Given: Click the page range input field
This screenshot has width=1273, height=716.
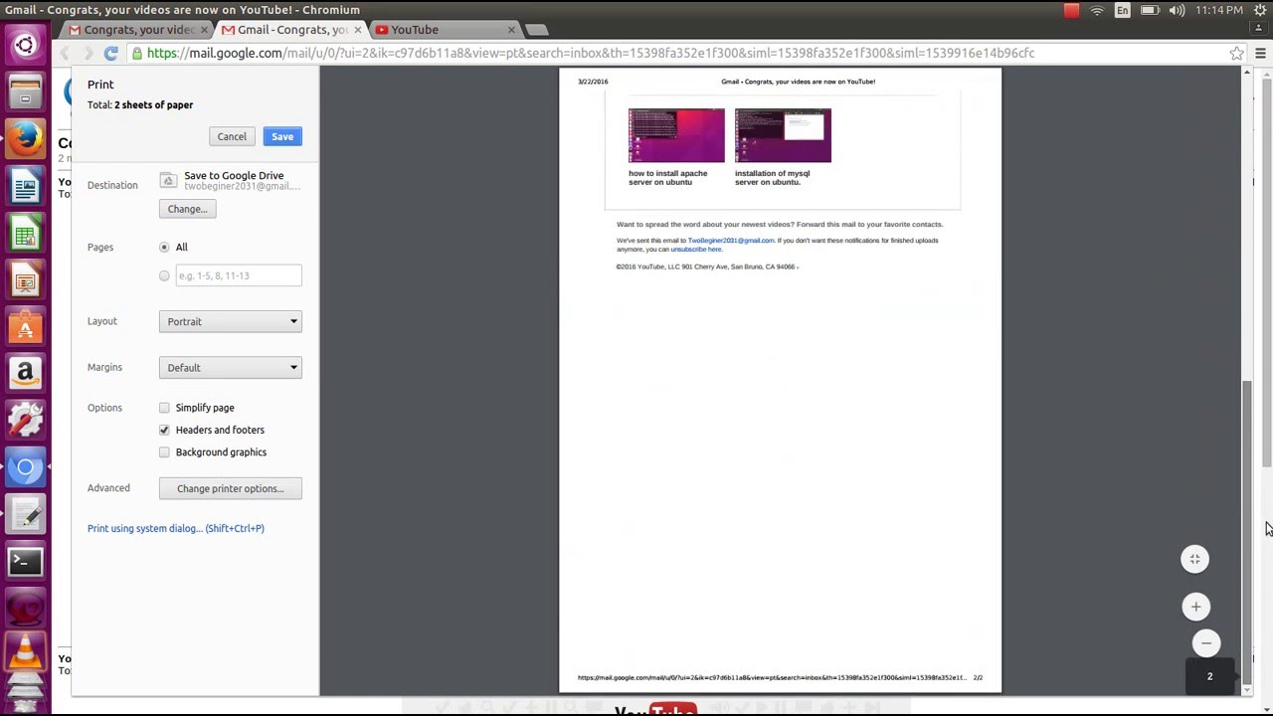Looking at the screenshot, I should [239, 275].
